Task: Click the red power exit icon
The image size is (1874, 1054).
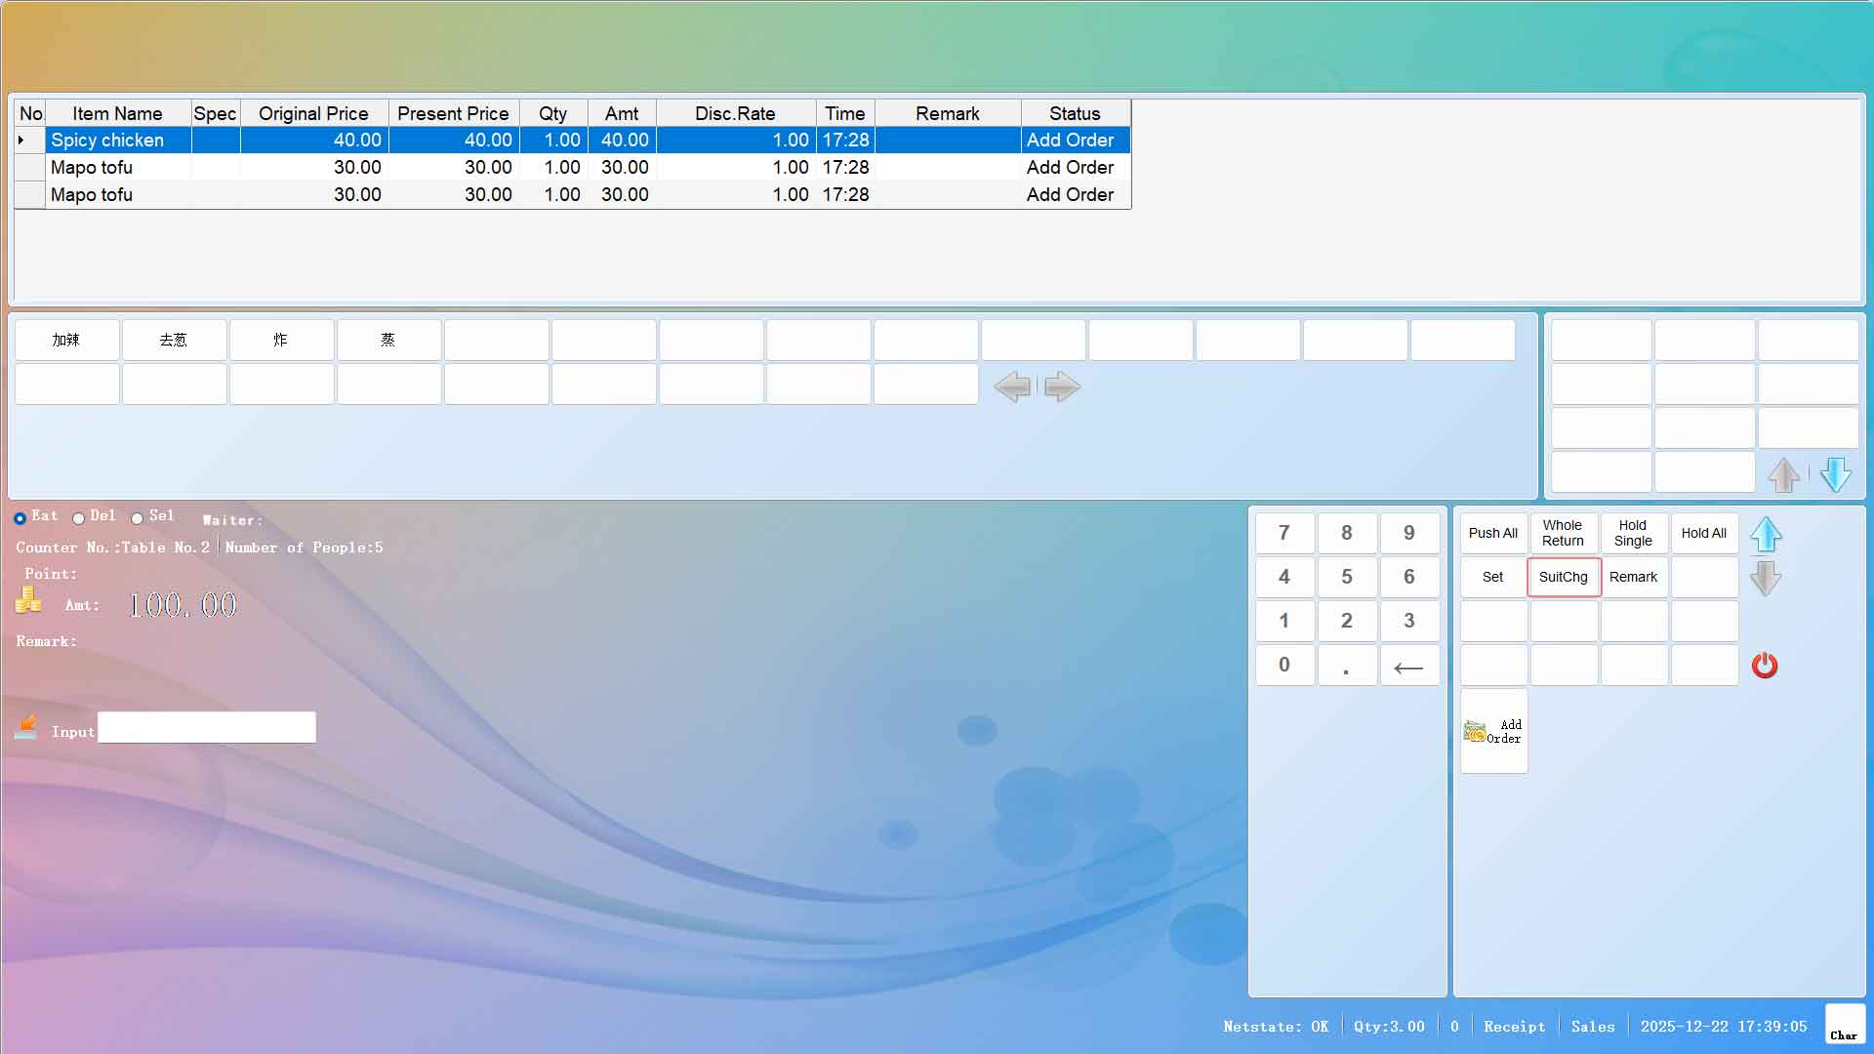Action: pyautogui.click(x=1764, y=666)
